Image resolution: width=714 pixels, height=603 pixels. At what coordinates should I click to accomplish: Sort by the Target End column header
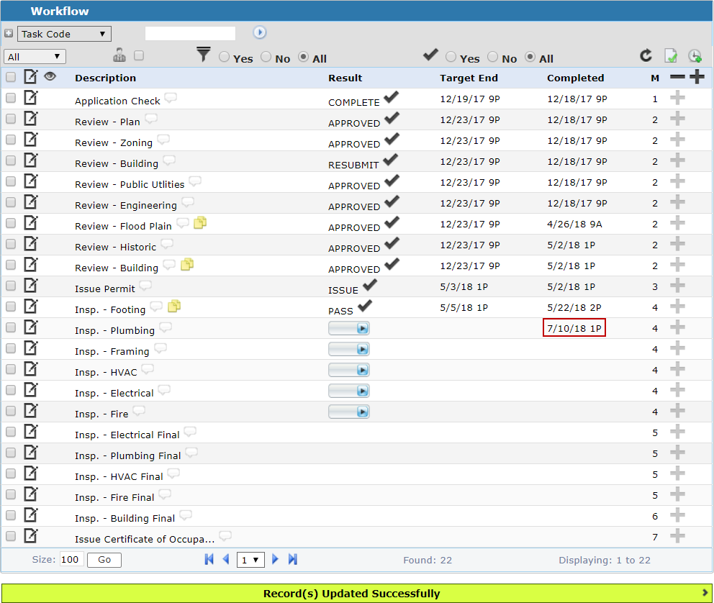tap(469, 78)
